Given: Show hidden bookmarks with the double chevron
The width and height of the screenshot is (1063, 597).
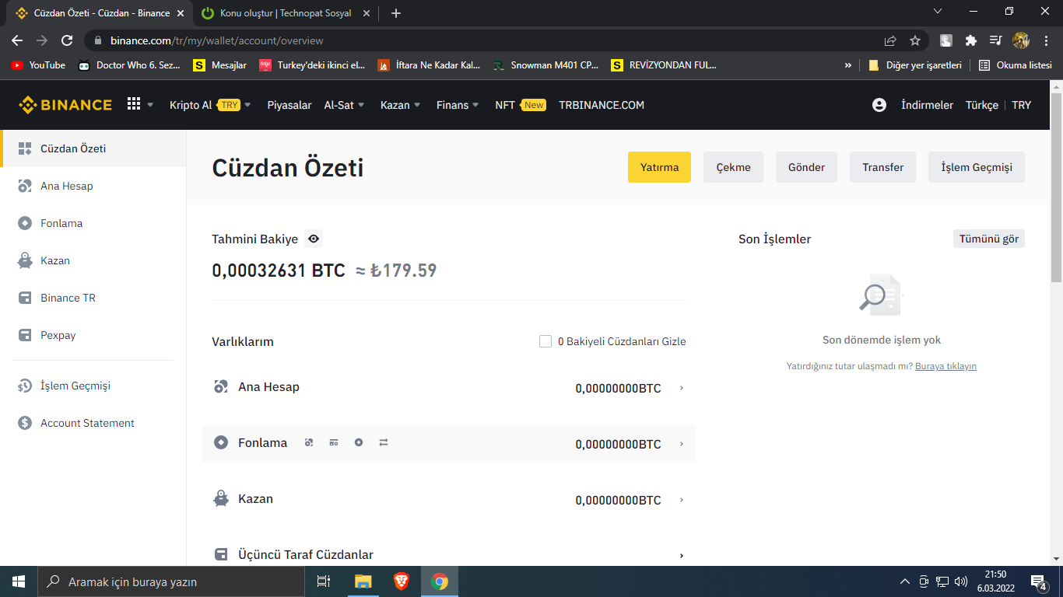Looking at the screenshot, I should click(847, 65).
